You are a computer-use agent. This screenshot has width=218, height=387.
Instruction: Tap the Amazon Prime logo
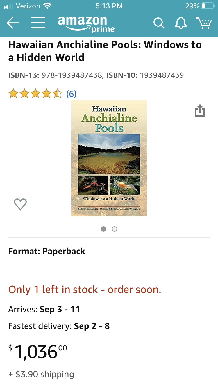pos(86,24)
